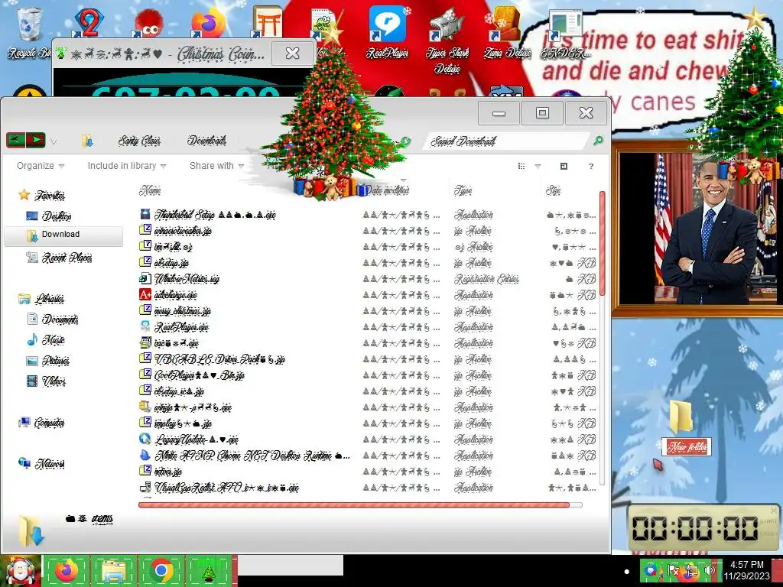This screenshot has height=587, width=783.
Task: Open Include in library dropdown
Action: coord(126,166)
